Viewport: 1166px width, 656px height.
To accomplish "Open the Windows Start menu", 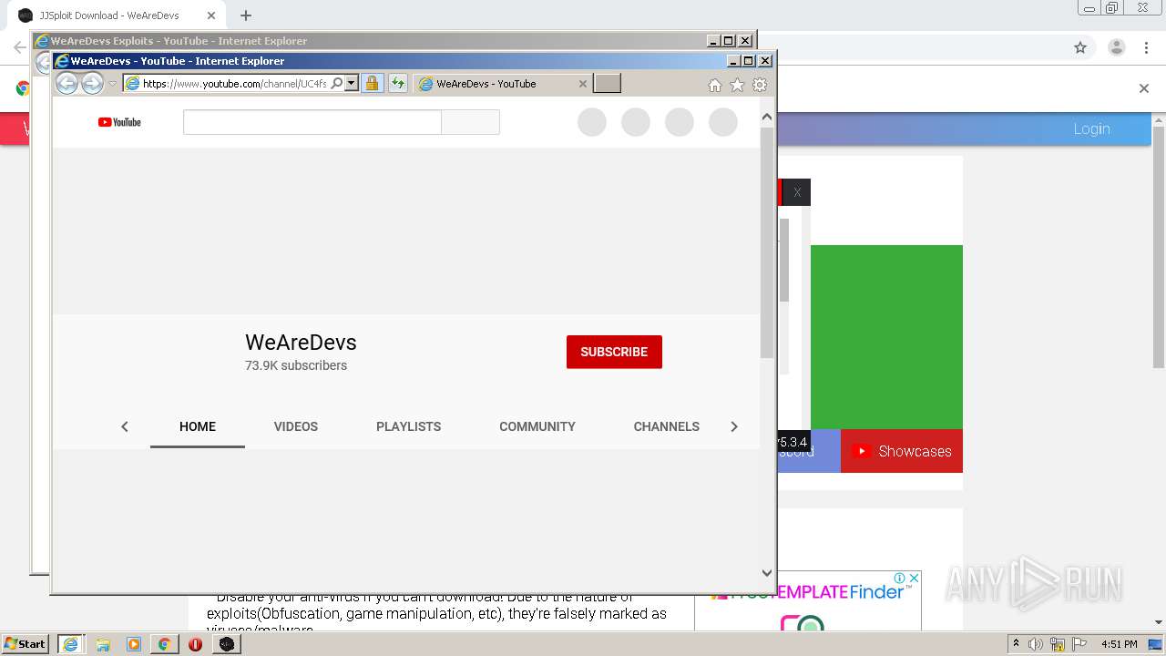I will pyautogui.click(x=26, y=644).
